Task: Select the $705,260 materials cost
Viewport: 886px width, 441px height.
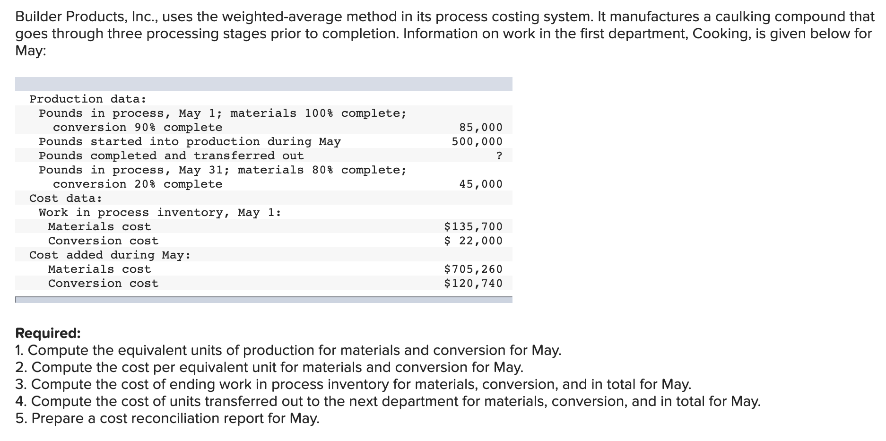Action: pos(473,269)
